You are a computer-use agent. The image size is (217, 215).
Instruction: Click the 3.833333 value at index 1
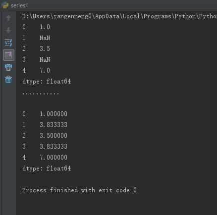tap(54, 125)
